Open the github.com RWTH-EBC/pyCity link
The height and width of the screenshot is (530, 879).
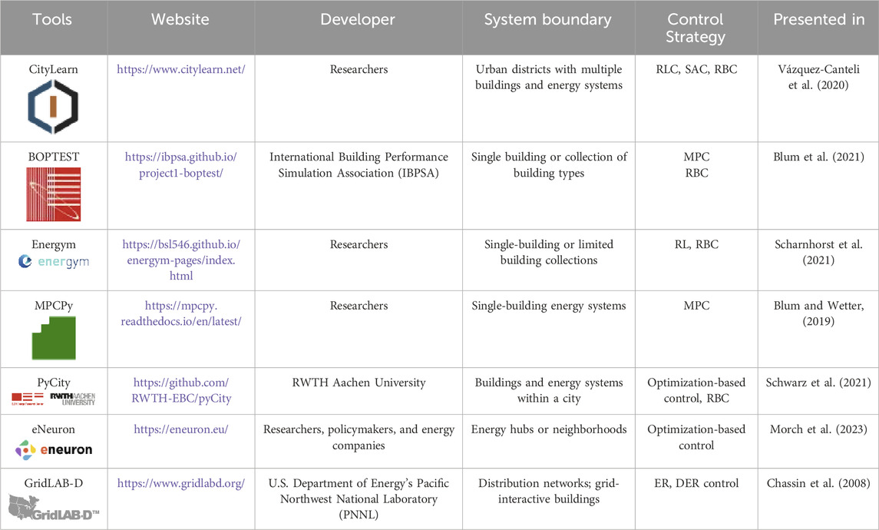point(181,390)
